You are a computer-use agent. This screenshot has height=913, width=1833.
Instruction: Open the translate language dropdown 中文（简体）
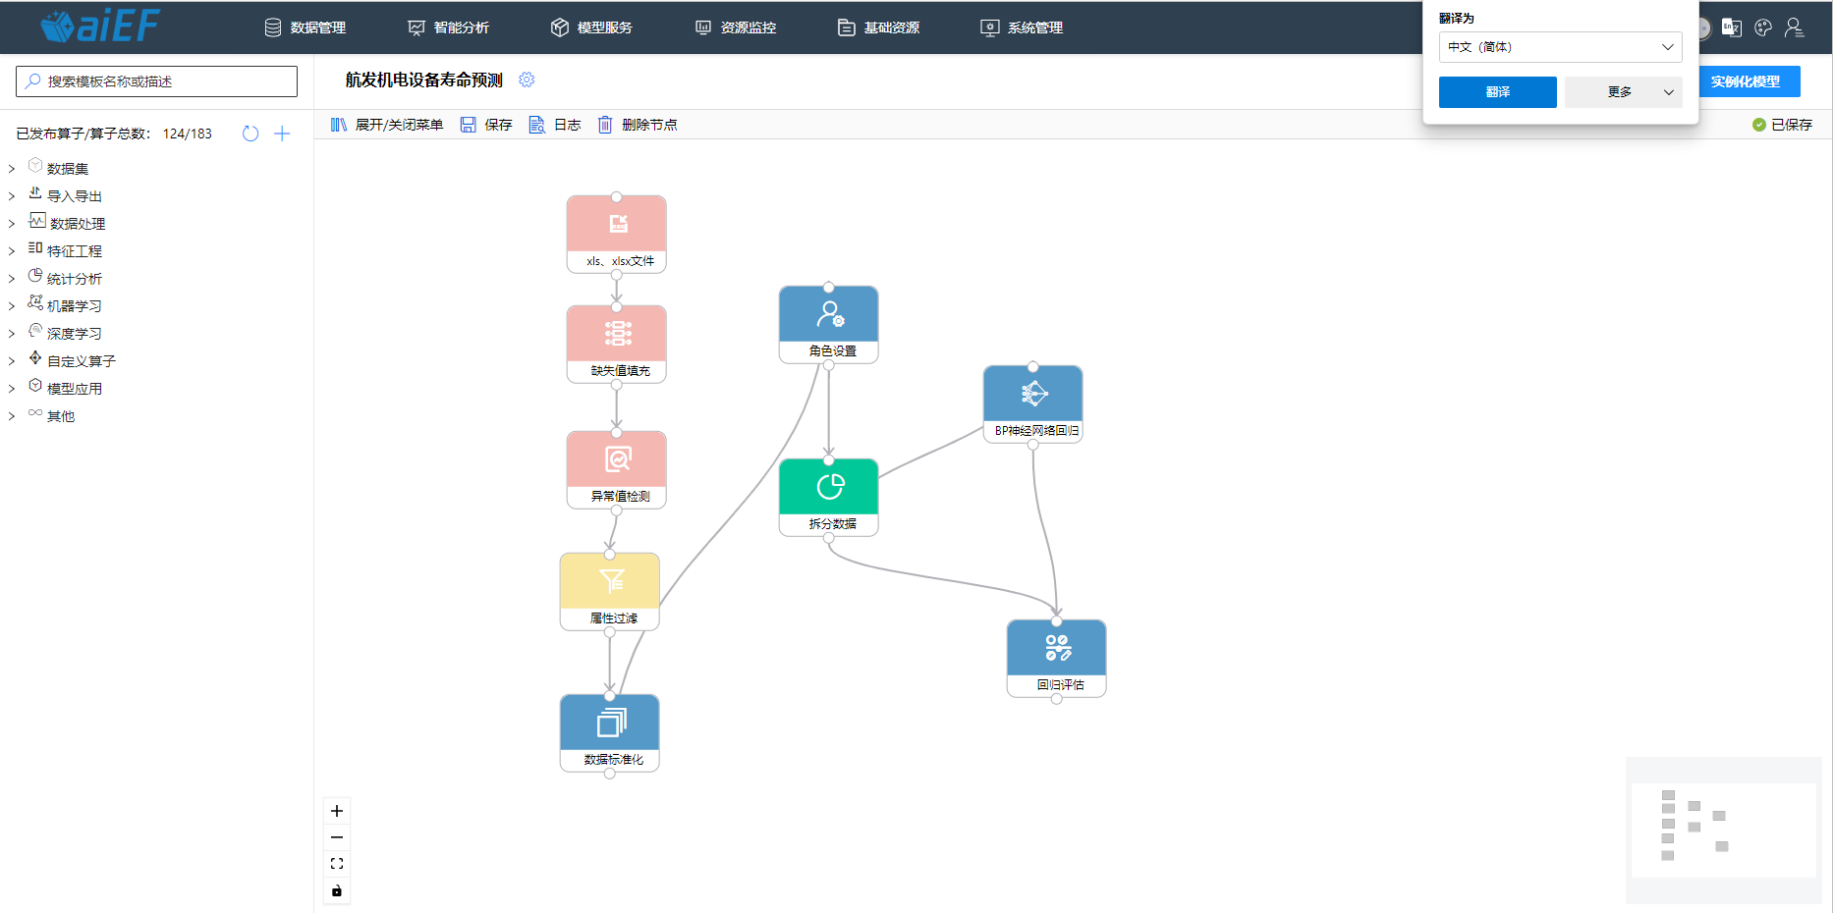coord(1560,47)
